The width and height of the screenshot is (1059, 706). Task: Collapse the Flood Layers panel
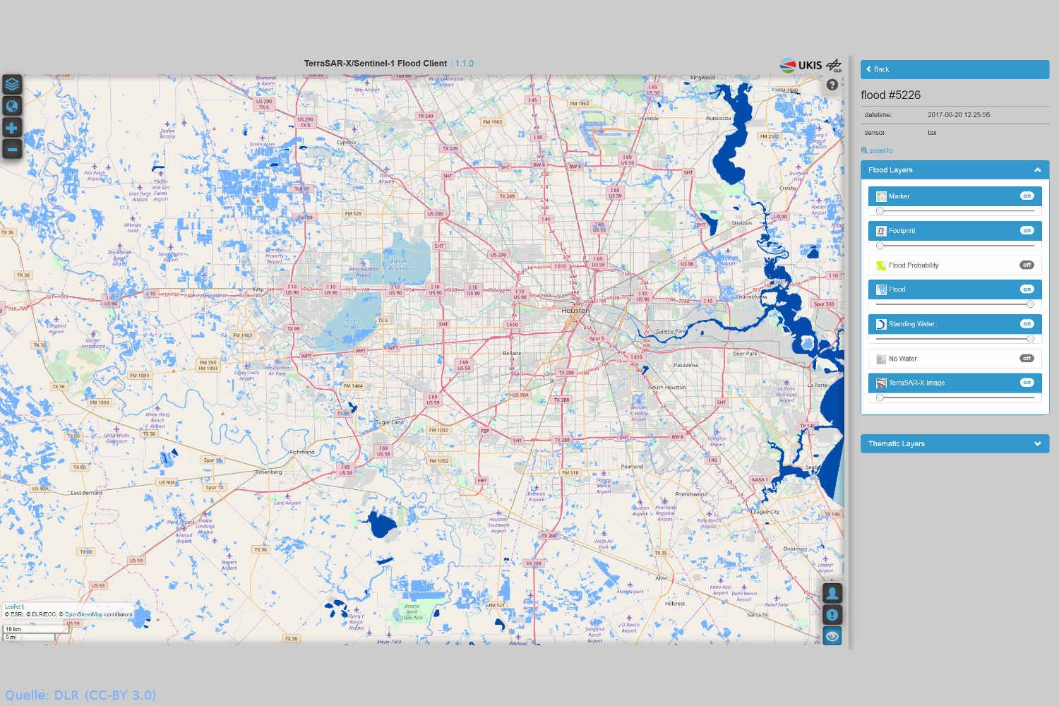tap(1037, 170)
